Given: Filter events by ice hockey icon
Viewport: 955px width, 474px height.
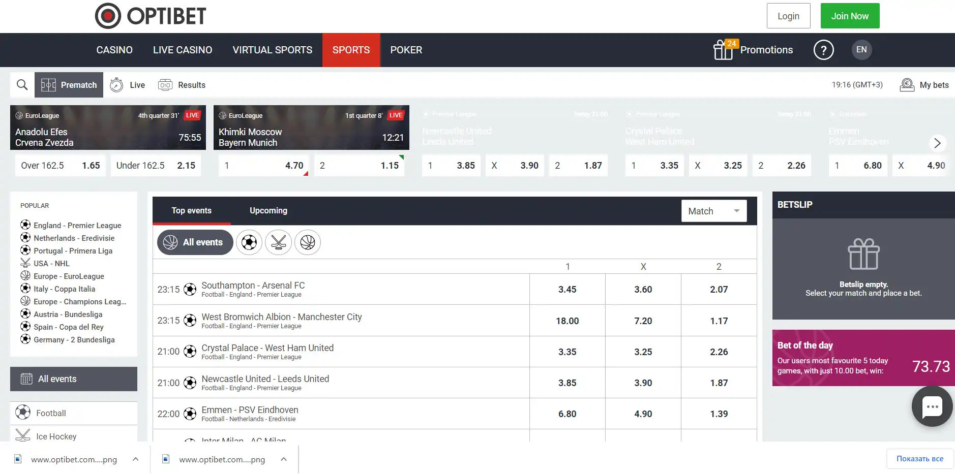Looking at the screenshot, I should [x=278, y=243].
